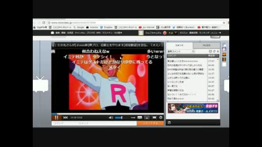Click the character face icon in right sidebar
The height and width of the screenshot is (147, 262).
coord(224,49)
